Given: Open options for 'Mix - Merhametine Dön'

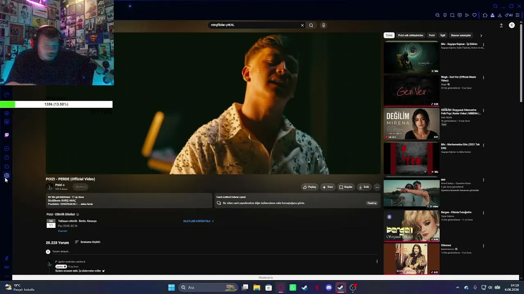Looking at the screenshot, I should (x=483, y=145).
